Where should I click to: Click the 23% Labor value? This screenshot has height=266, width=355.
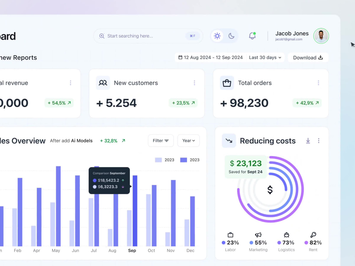pyautogui.click(x=233, y=243)
